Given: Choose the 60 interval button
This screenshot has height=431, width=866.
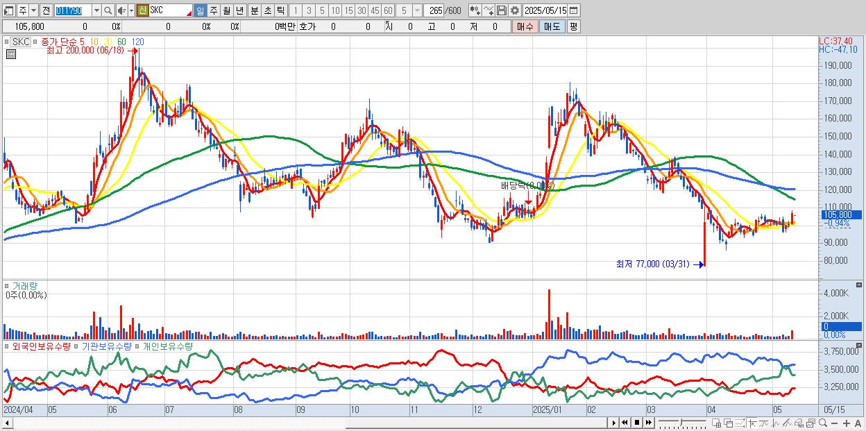Looking at the screenshot, I should [x=388, y=10].
